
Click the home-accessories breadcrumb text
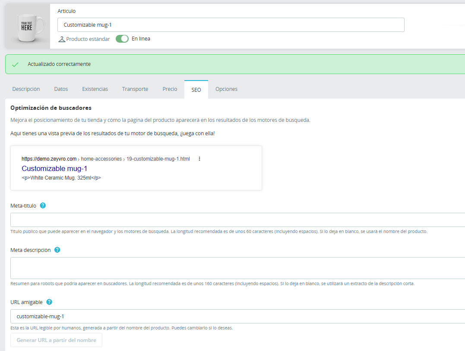coord(101,159)
